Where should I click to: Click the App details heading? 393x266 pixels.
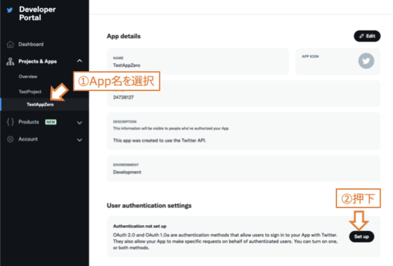[x=124, y=36]
